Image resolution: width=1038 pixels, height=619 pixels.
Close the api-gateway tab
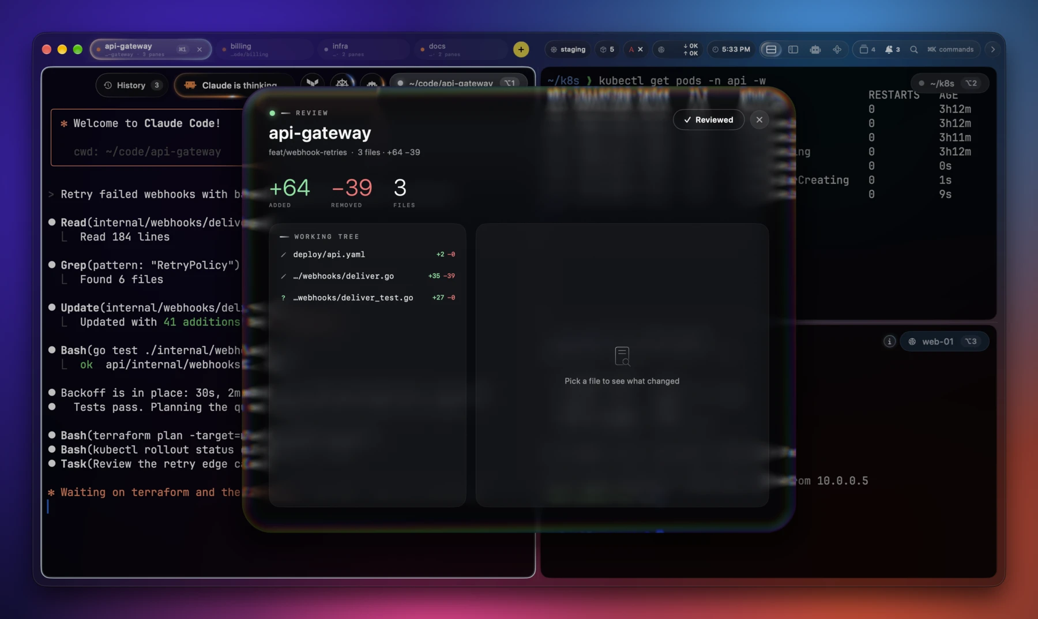tap(200, 50)
